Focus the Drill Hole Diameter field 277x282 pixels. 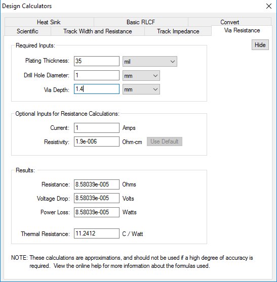97,75
